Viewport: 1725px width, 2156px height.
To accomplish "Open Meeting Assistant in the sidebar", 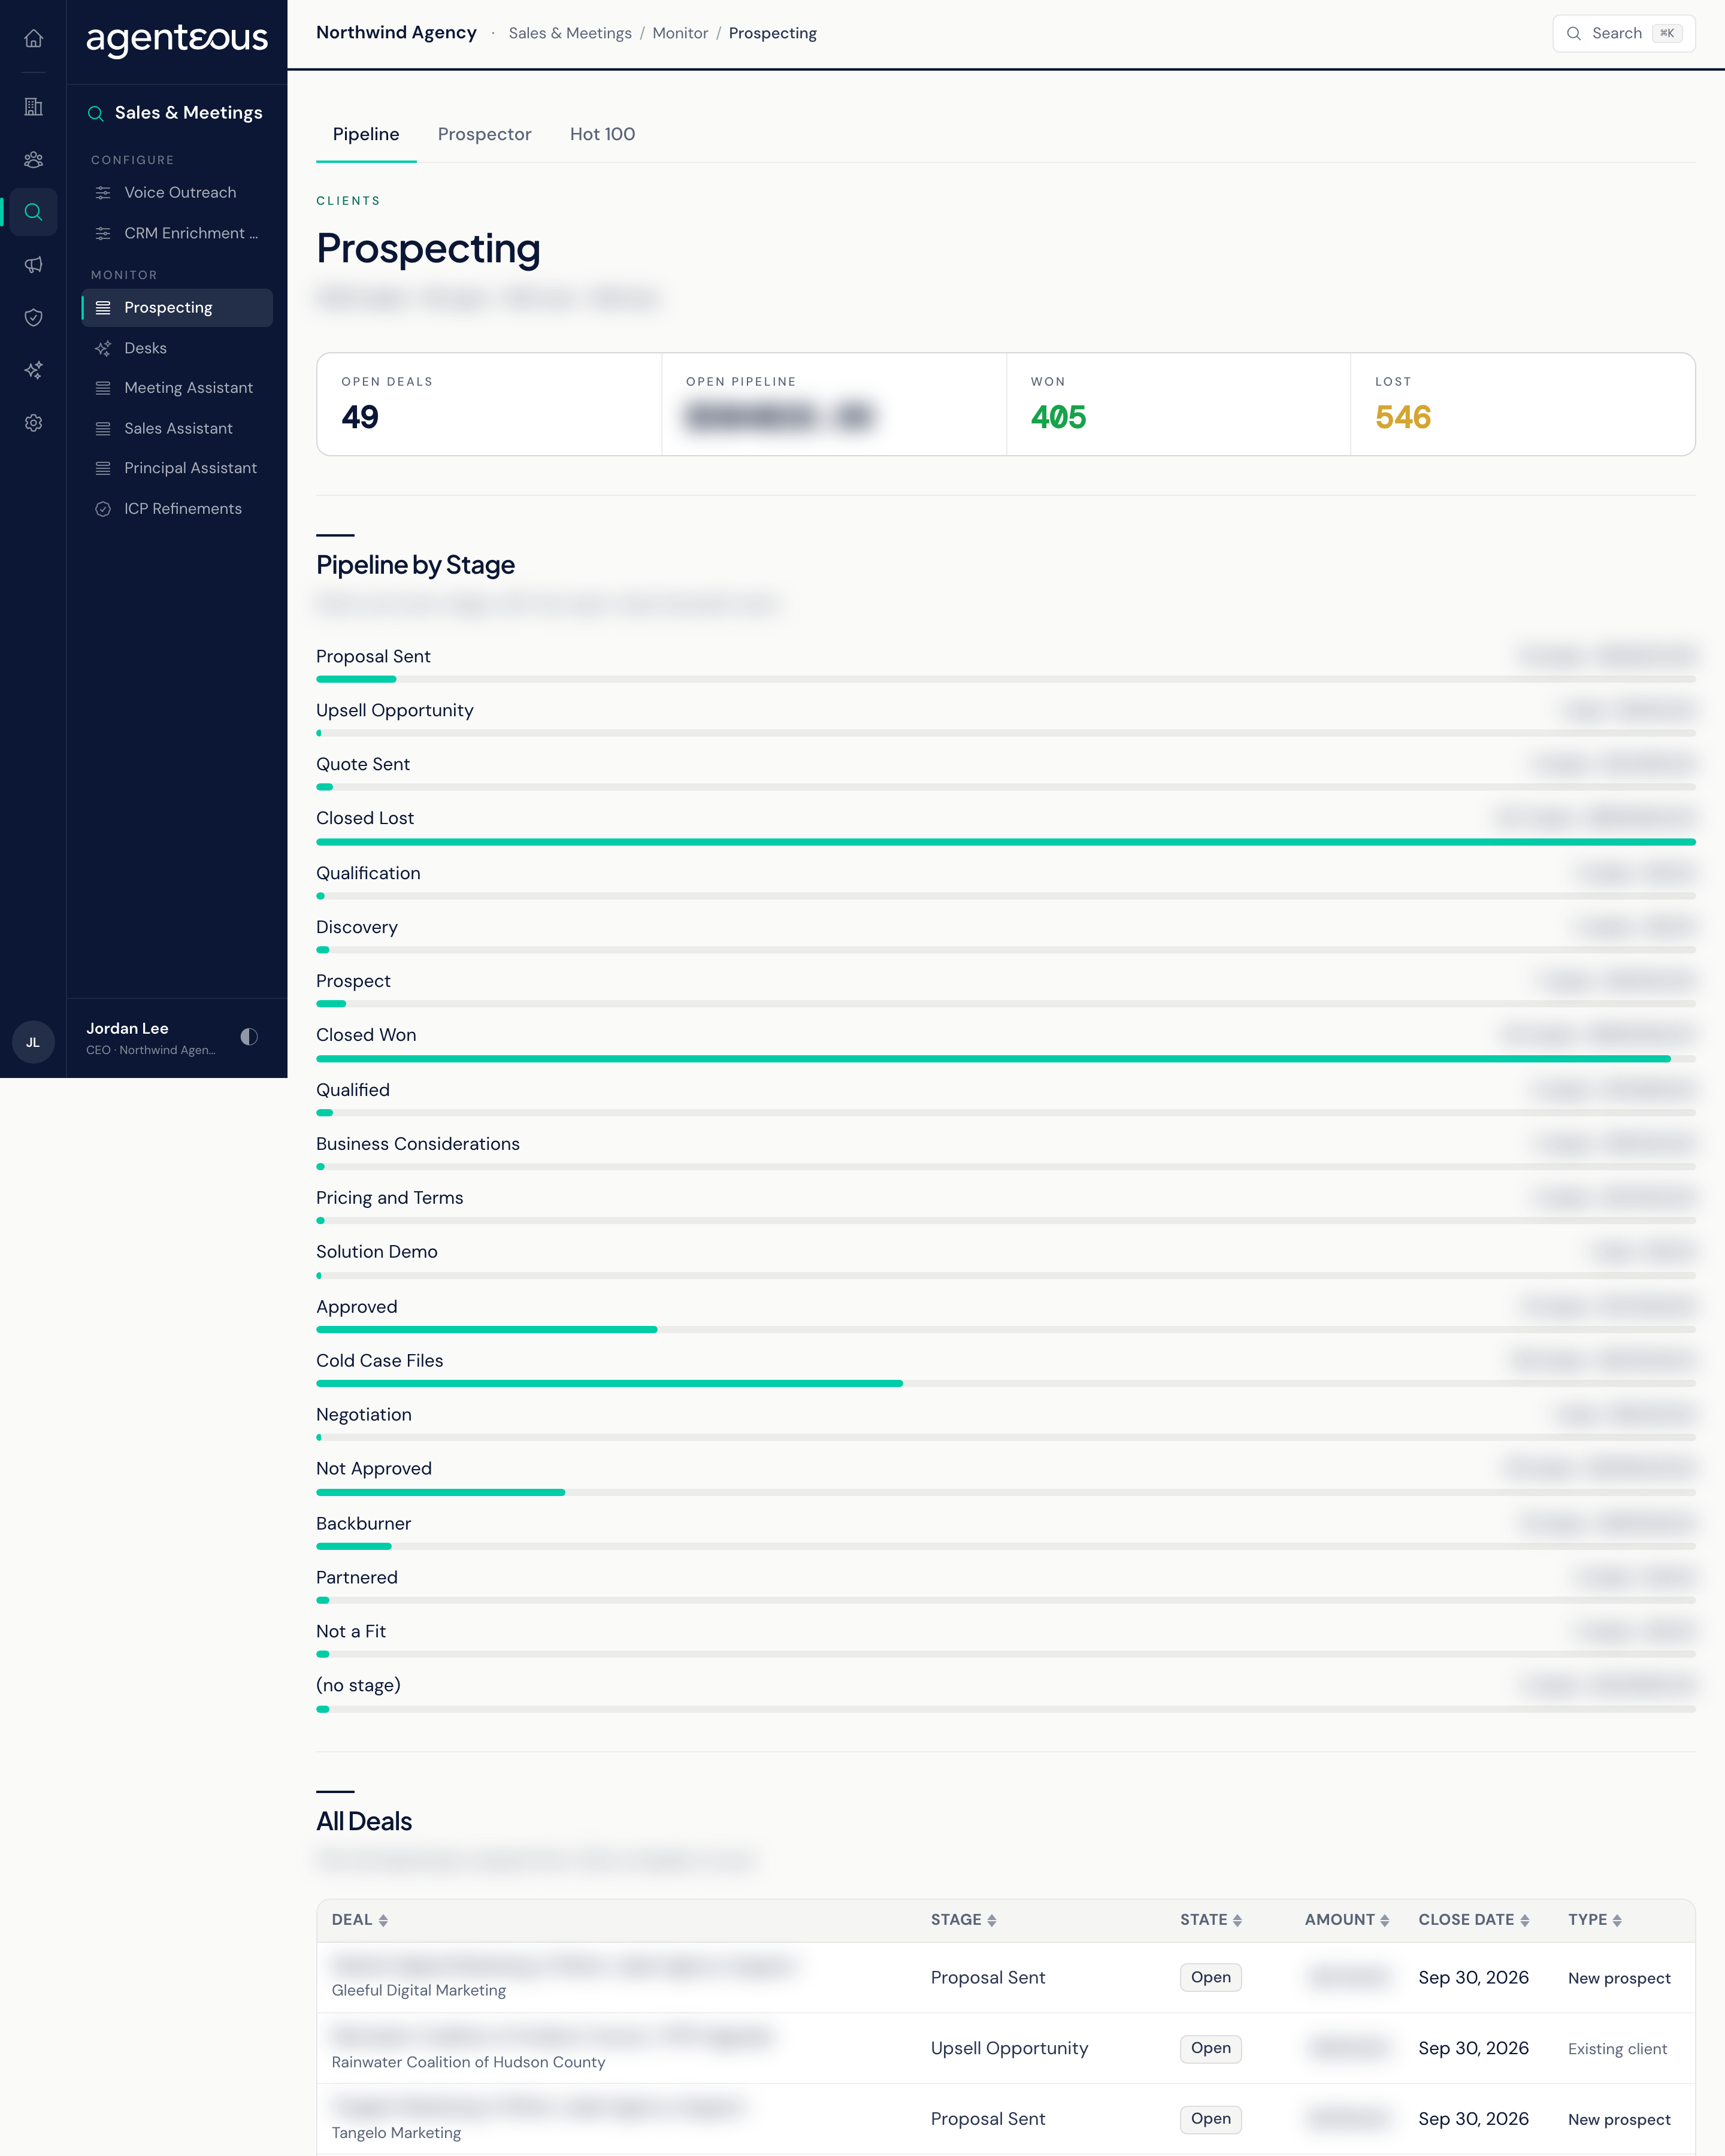I will [177, 388].
